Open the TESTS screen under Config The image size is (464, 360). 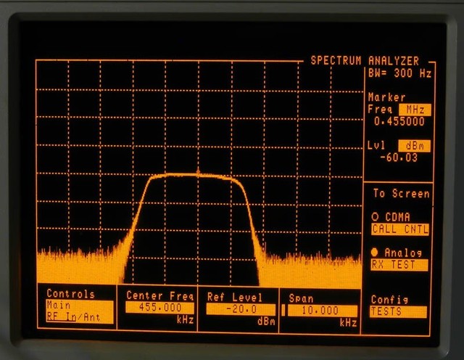click(x=398, y=311)
